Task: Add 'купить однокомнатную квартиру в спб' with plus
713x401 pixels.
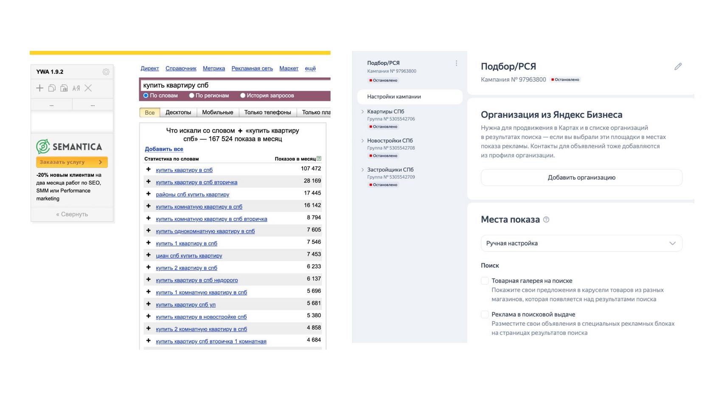Action: point(149,230)
